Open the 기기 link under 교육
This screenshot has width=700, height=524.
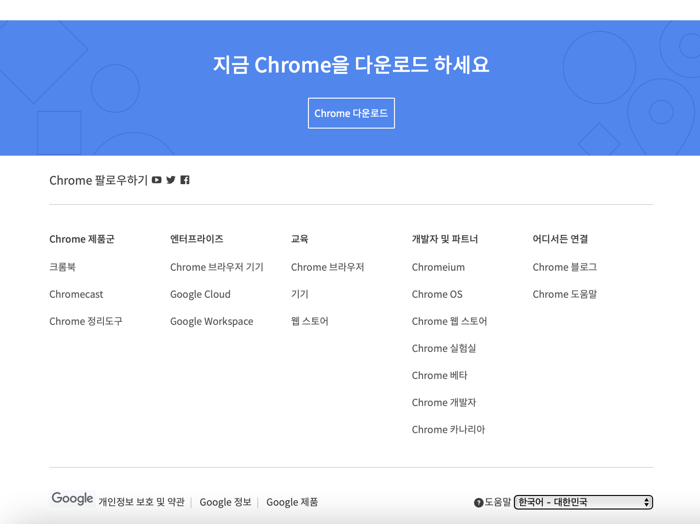[x=300, y=294]
